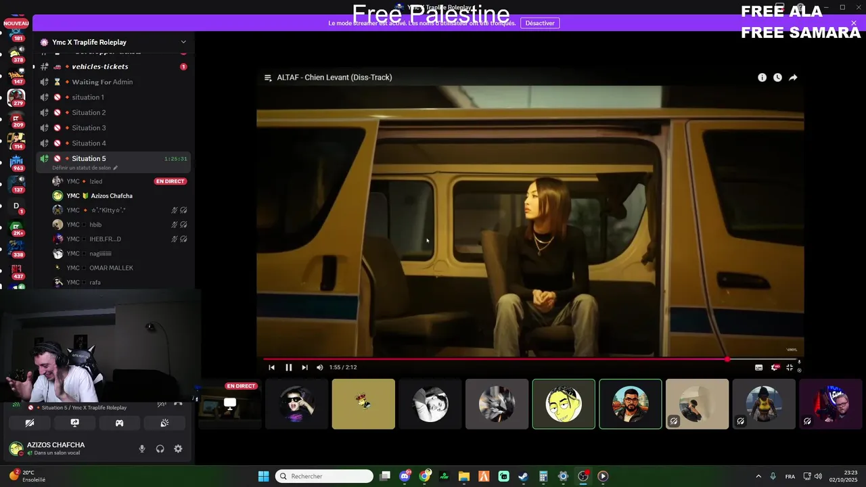Click the taskbar Rechercher search box

[x=324, y=476]
